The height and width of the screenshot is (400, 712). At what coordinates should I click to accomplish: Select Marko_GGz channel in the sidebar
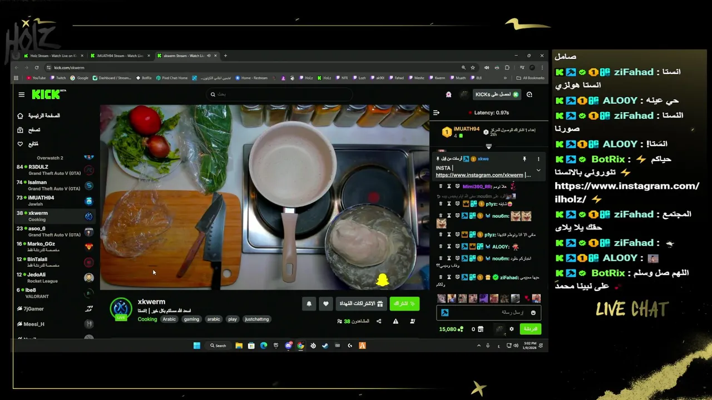tap(55, 247)
